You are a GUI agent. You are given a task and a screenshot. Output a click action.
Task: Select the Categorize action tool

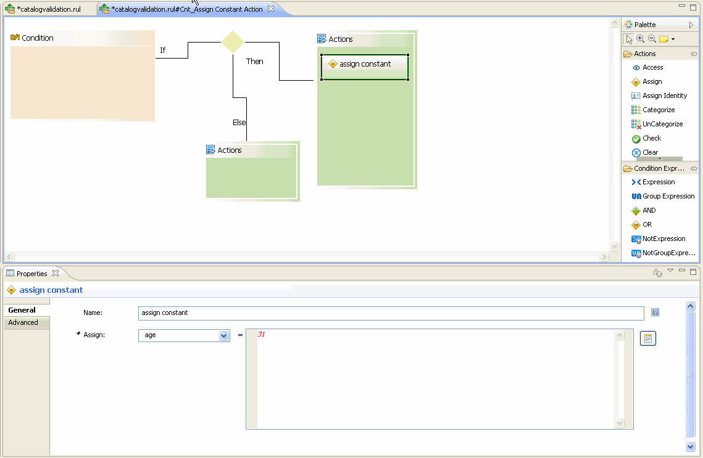[653, 110]
